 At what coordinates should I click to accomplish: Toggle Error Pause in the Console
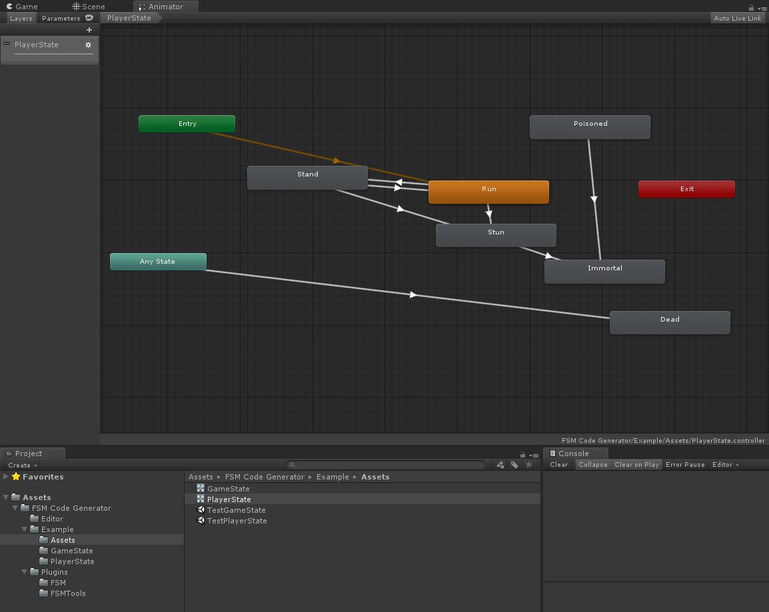pyautogui.click(x=685, y=465)
